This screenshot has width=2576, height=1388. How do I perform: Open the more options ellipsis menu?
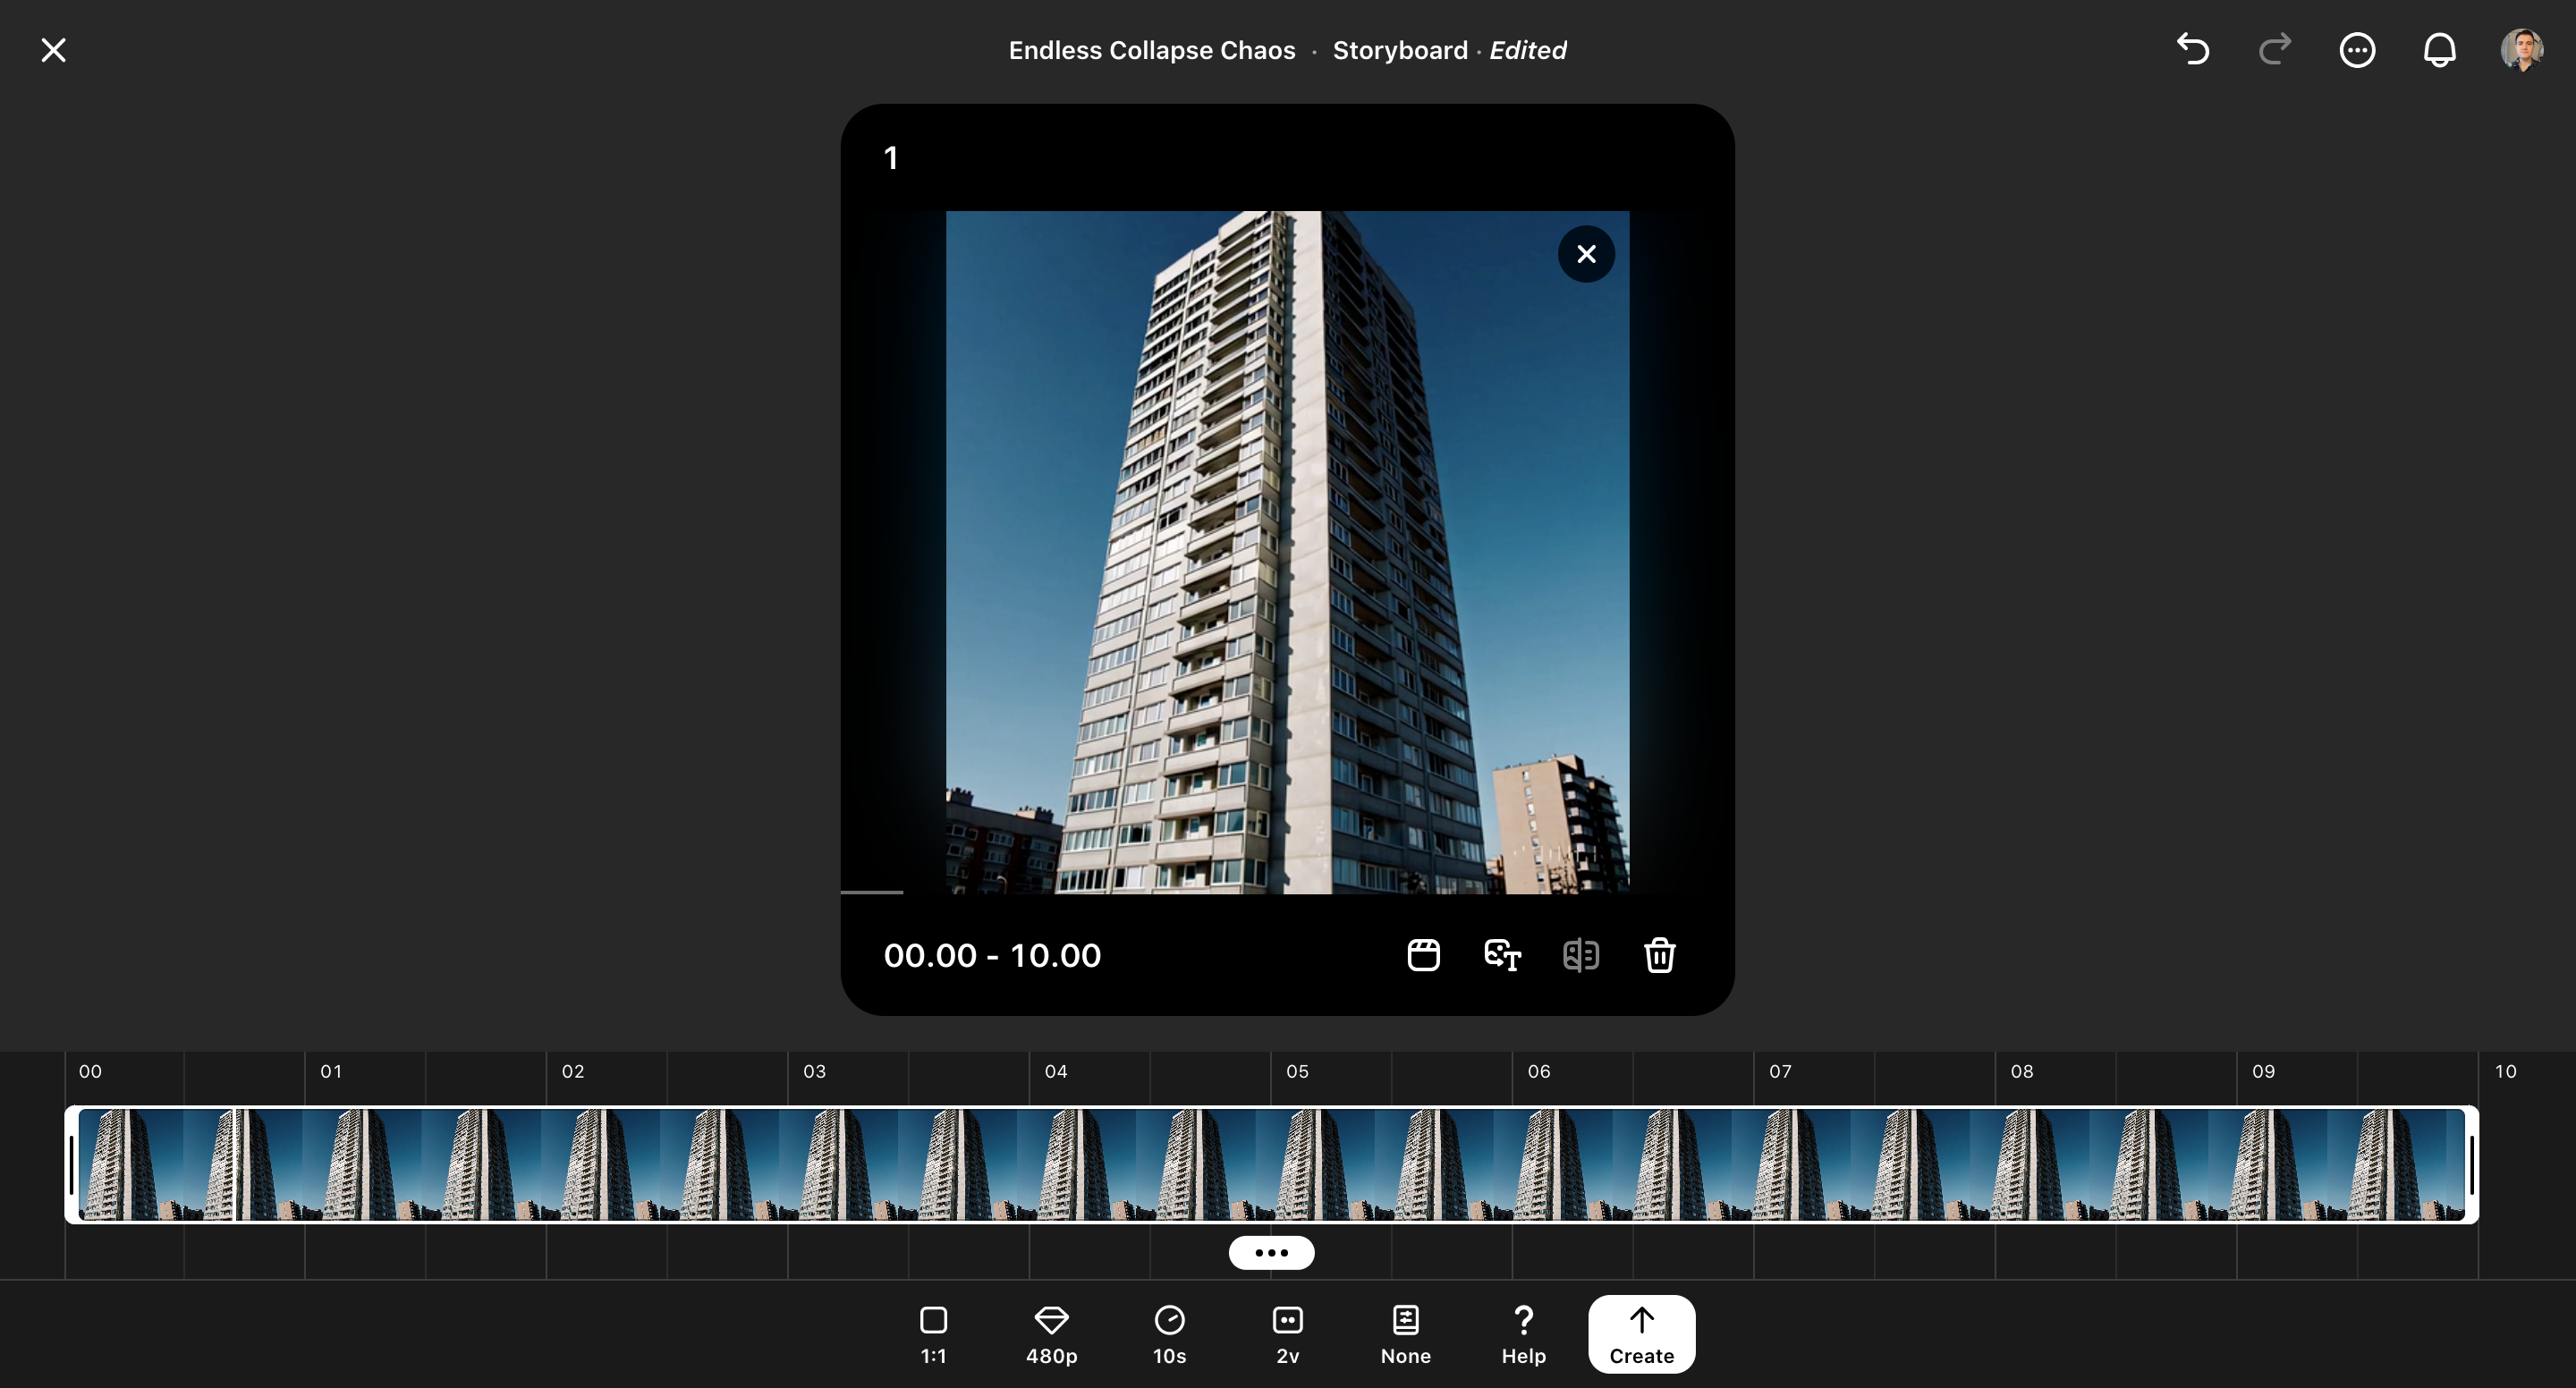click(2357, 50)
